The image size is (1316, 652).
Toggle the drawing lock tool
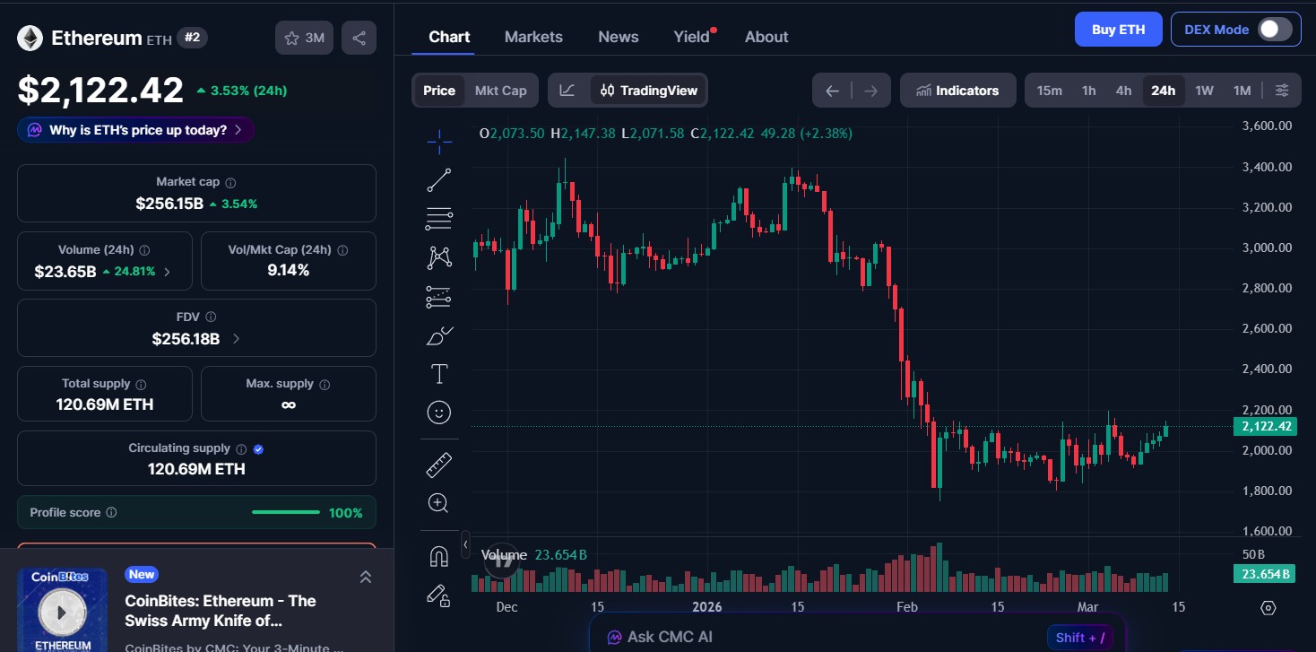coord(438,596)
